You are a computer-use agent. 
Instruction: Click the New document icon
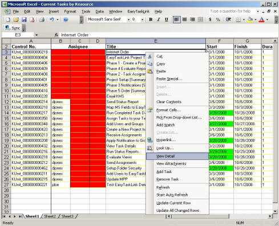(x=8, y=19)
